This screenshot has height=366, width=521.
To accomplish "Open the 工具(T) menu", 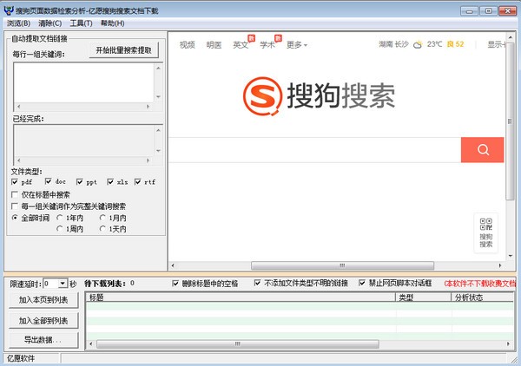I will pyautogui.click(x=81, y=23).
